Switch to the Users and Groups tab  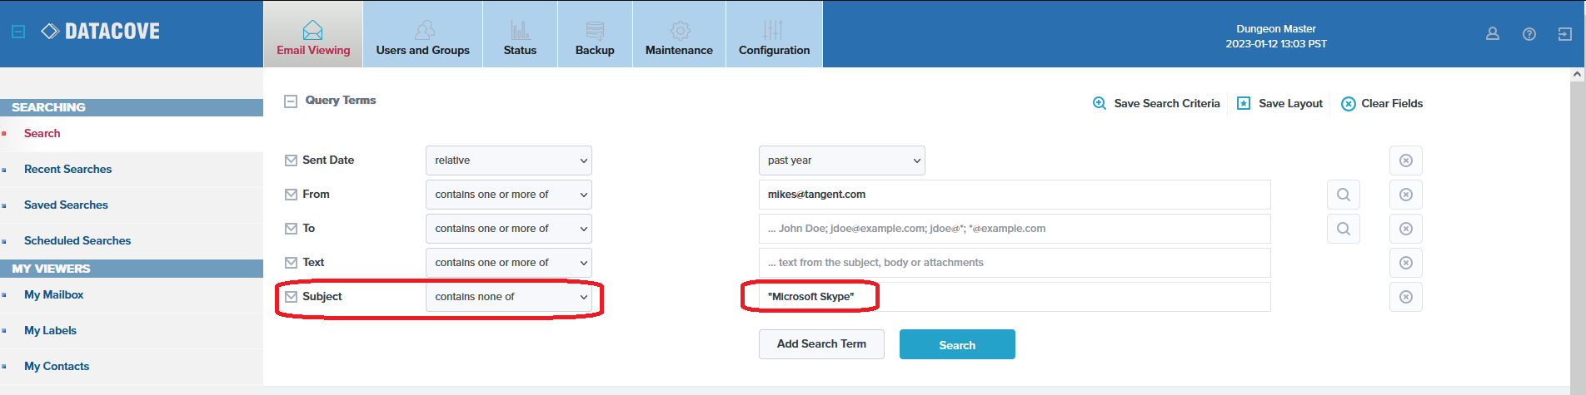[422, 34]
